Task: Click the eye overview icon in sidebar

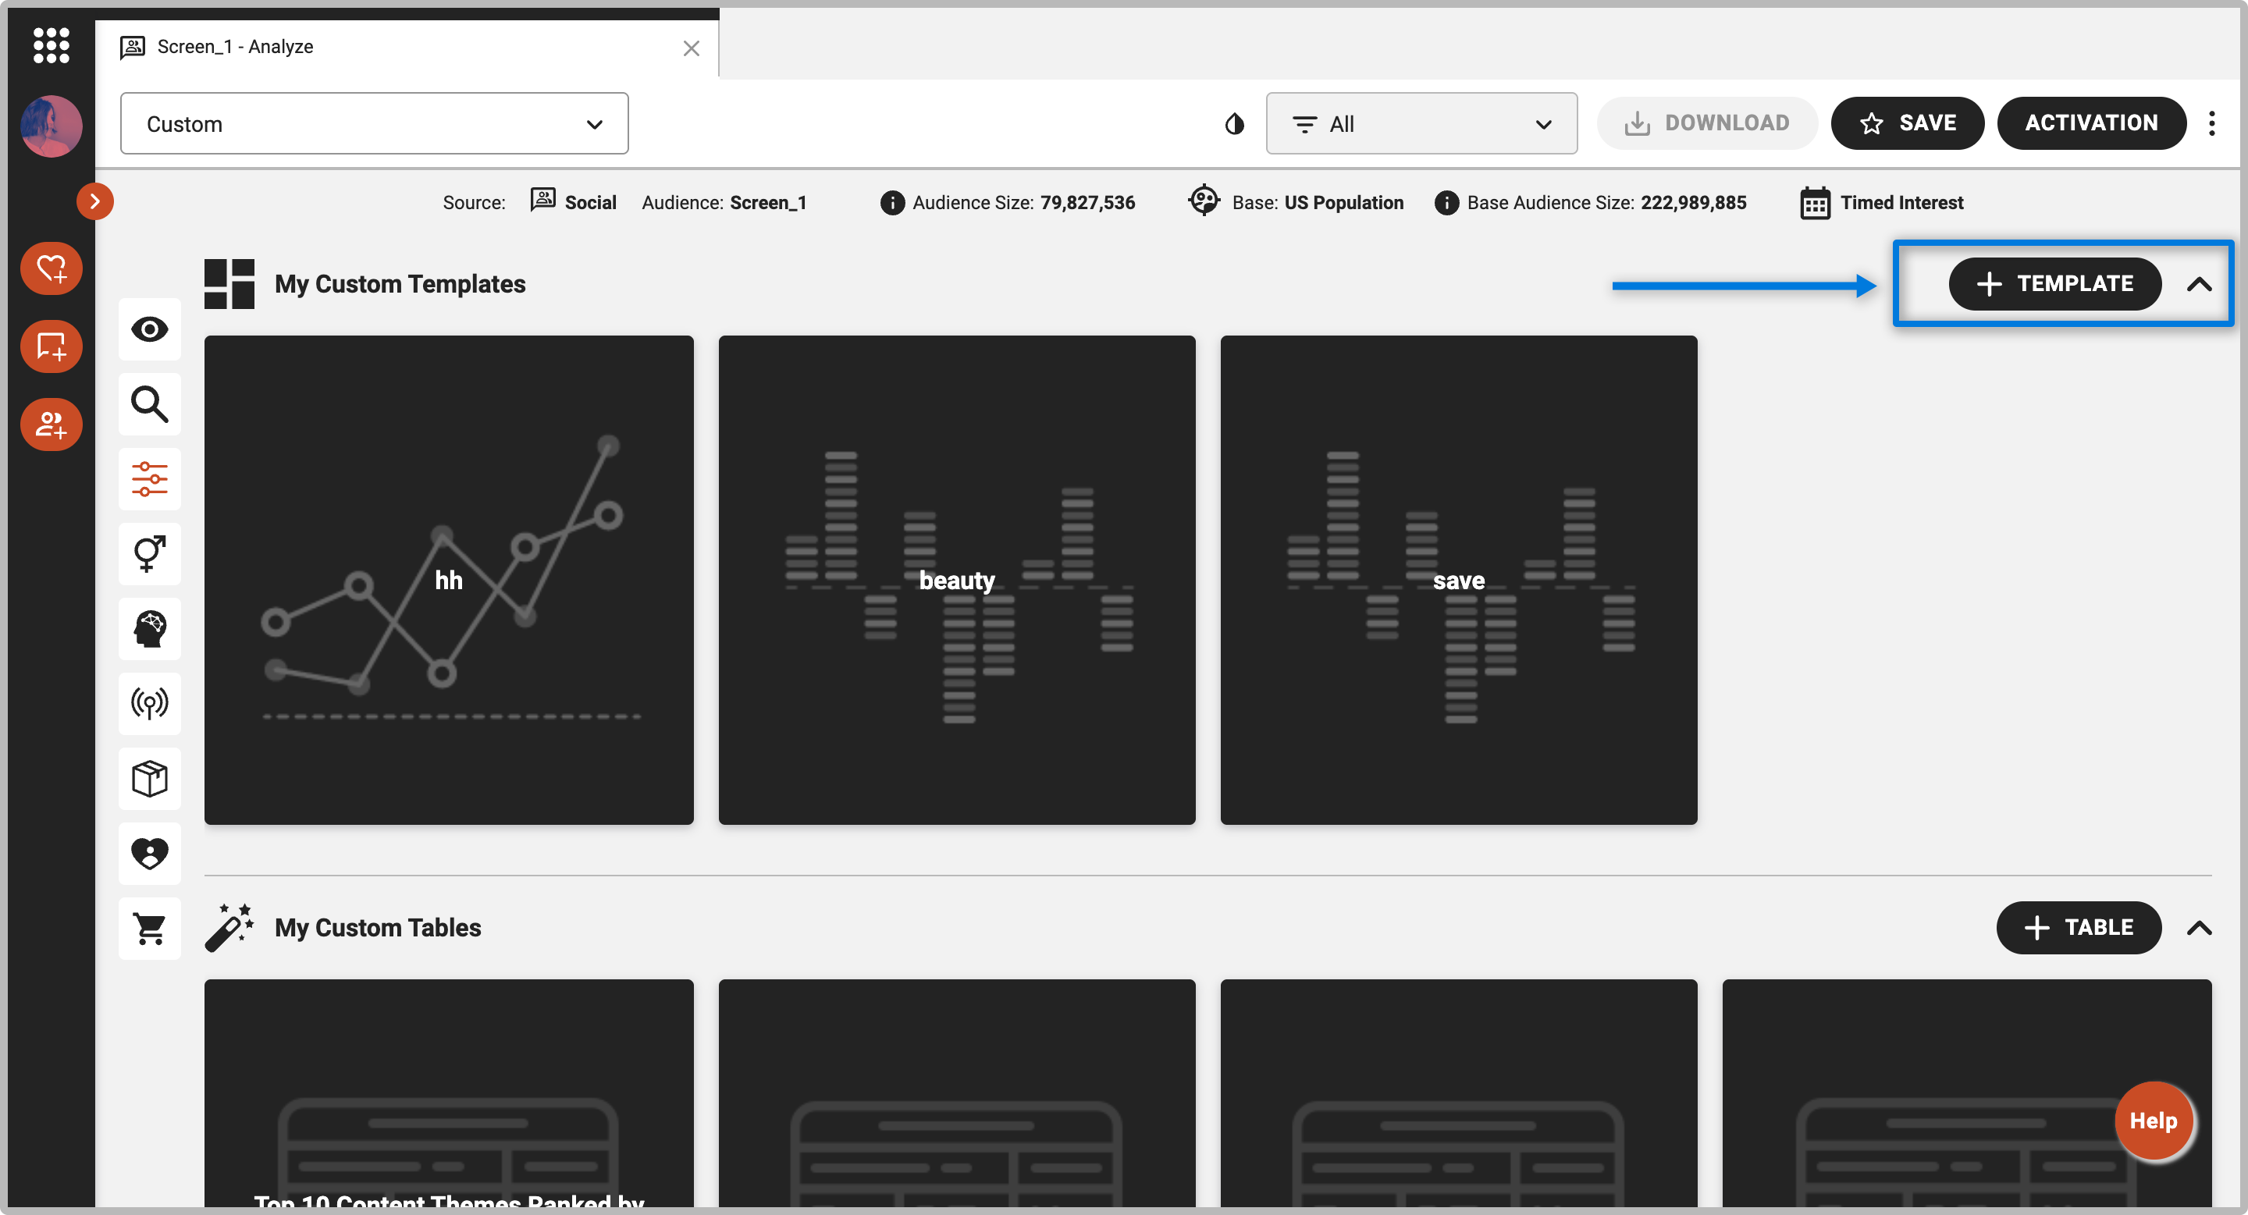Action: coord(149,329)
